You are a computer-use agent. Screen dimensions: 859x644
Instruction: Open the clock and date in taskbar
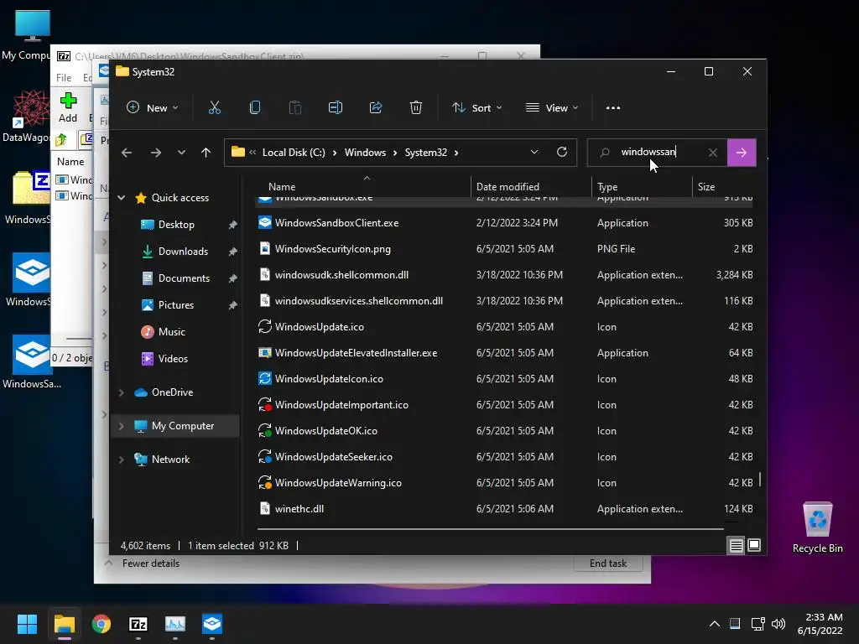click(820, 624)
